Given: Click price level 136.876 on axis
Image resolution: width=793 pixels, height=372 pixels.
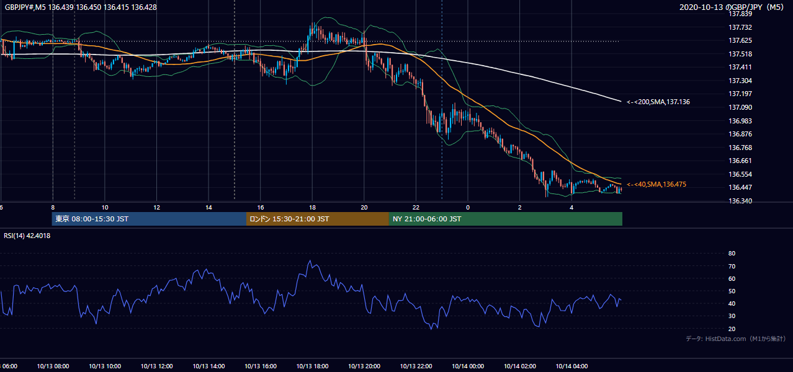Looking at the screenshot, I should click(740, 134).
